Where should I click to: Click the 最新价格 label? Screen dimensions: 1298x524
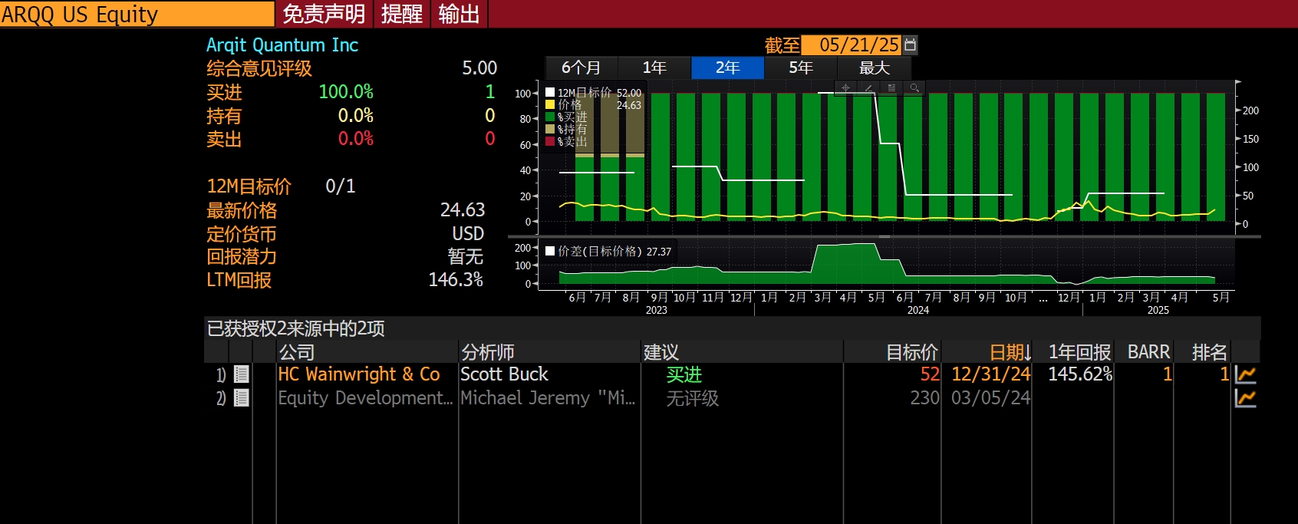pyautogui.click(x=242, y=210)
